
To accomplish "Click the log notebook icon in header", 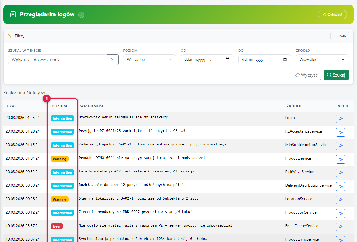I will (13, 14).
